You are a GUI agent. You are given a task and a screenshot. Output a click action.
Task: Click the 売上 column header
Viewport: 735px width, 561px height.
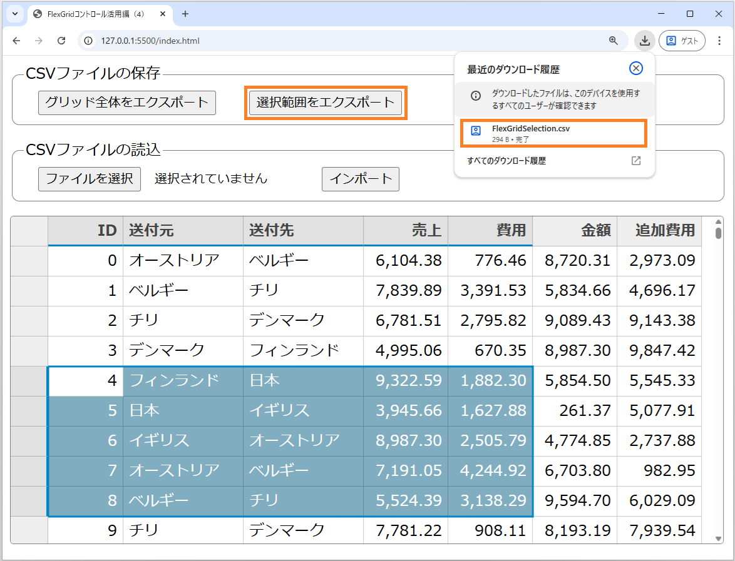[406, 230]
